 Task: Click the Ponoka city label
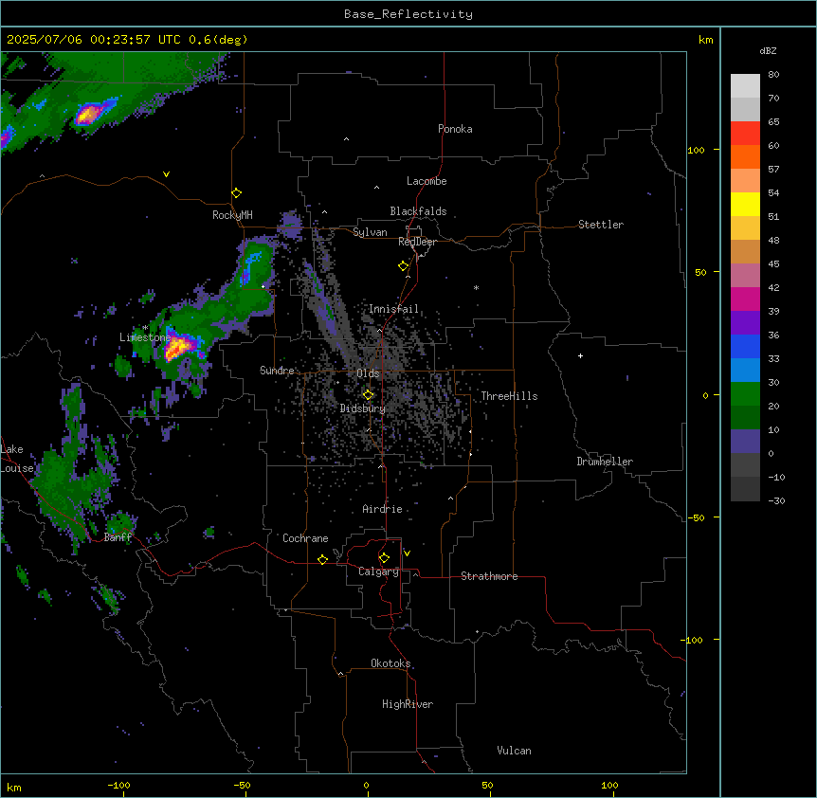[x=455, y=129]
